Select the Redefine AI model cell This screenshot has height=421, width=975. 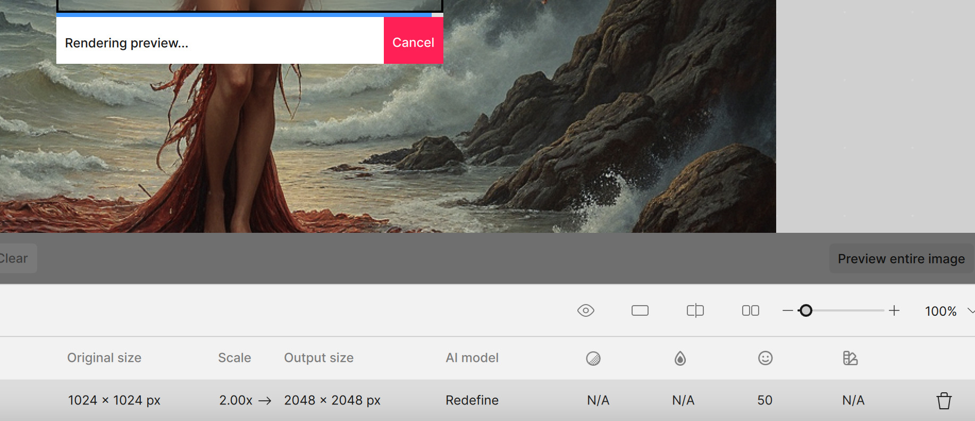click(x=472, y=400)
